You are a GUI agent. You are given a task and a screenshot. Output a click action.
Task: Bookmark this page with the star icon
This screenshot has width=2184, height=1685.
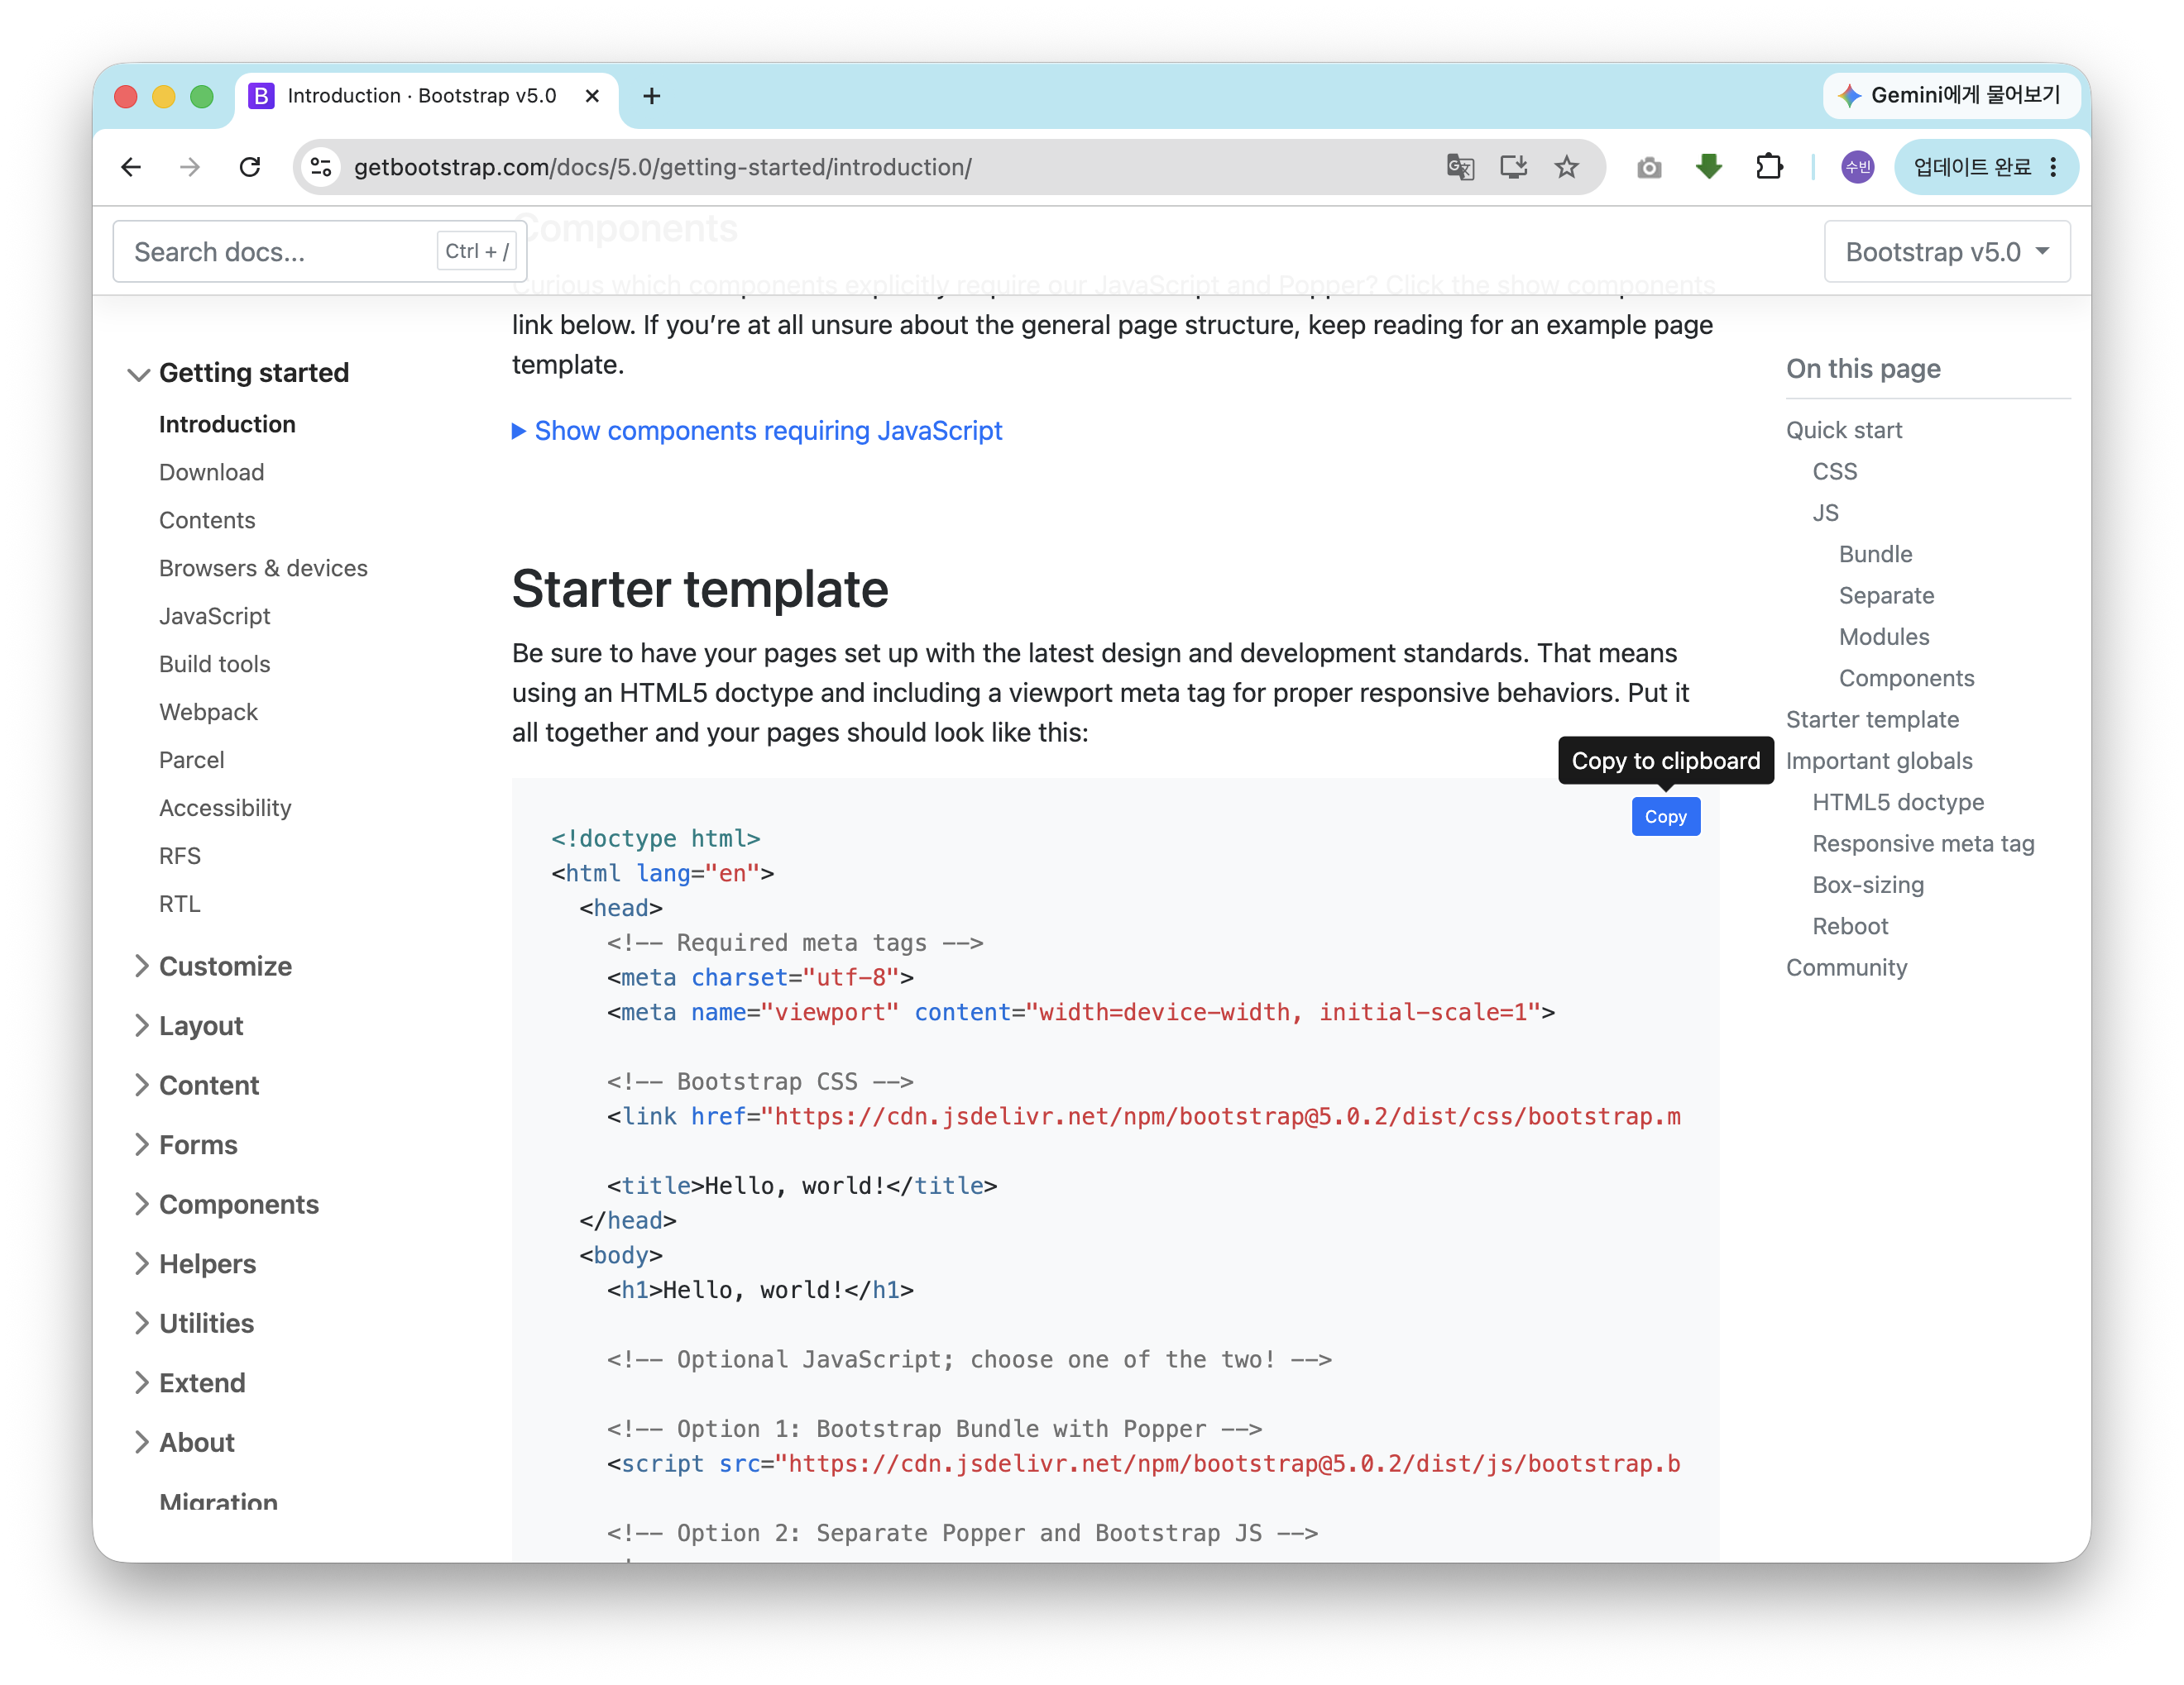click(1567, 167)
